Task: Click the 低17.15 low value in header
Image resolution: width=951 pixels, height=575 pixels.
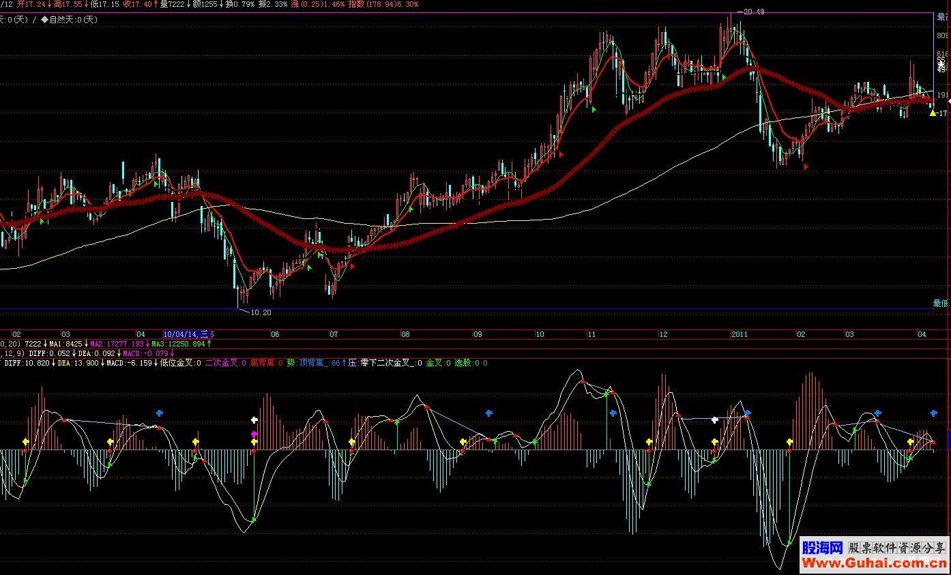Action: pos(105,4)
